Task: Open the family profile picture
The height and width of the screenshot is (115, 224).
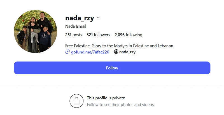Action: (x=36, y=31)
